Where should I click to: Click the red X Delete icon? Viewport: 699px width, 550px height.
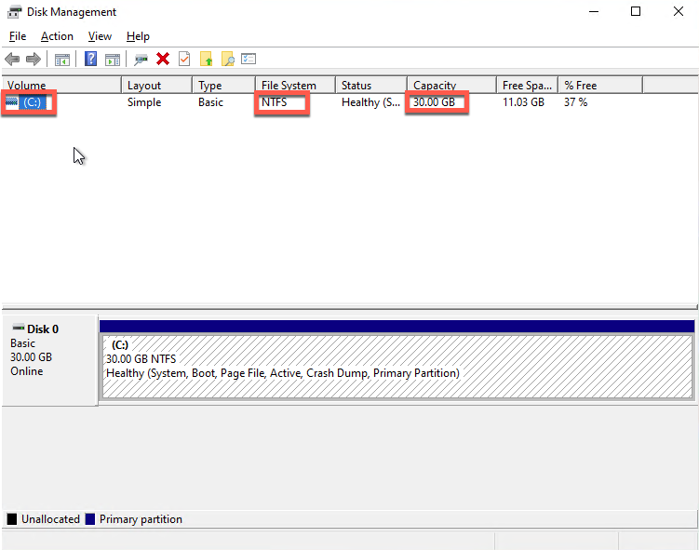pos(163,59)
